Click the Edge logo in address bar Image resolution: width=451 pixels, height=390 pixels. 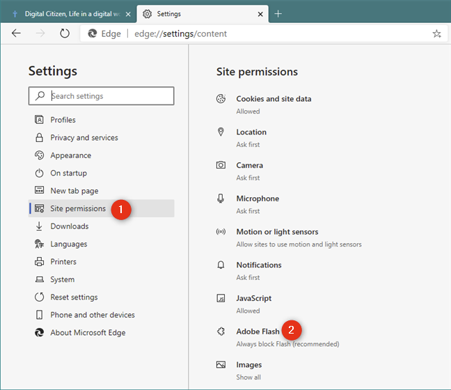93,33
